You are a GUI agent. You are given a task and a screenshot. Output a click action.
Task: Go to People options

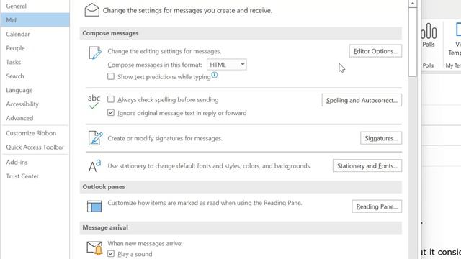pyautogui.click(x=35, y=48)
